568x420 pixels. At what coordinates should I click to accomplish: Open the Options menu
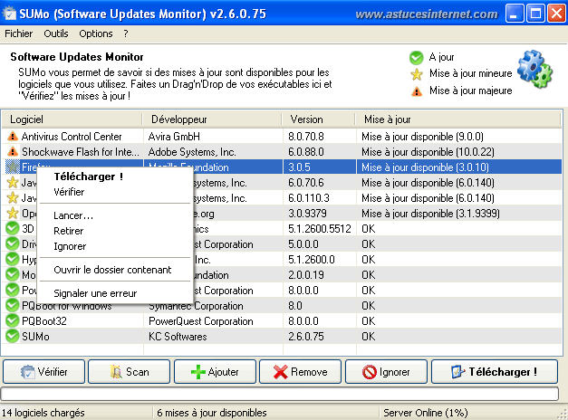tap(96, 33)
